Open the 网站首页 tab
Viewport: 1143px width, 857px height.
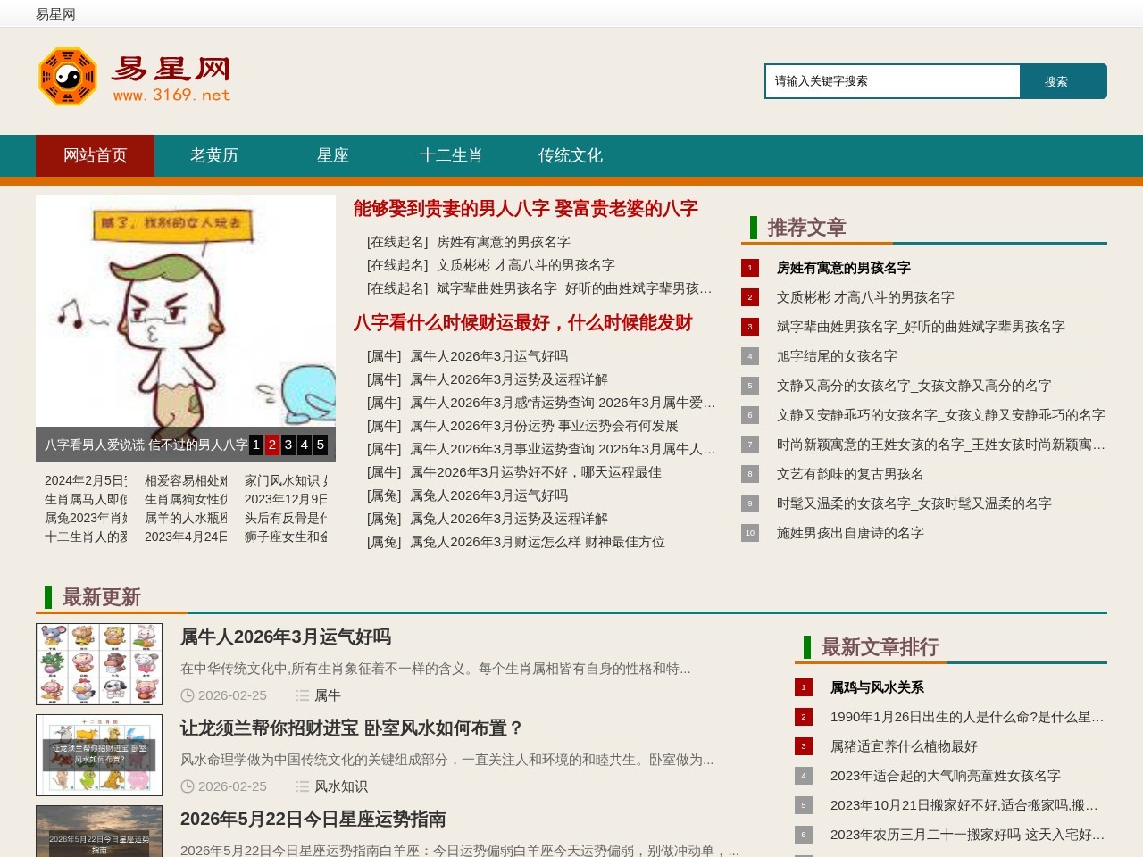point(94,155)
